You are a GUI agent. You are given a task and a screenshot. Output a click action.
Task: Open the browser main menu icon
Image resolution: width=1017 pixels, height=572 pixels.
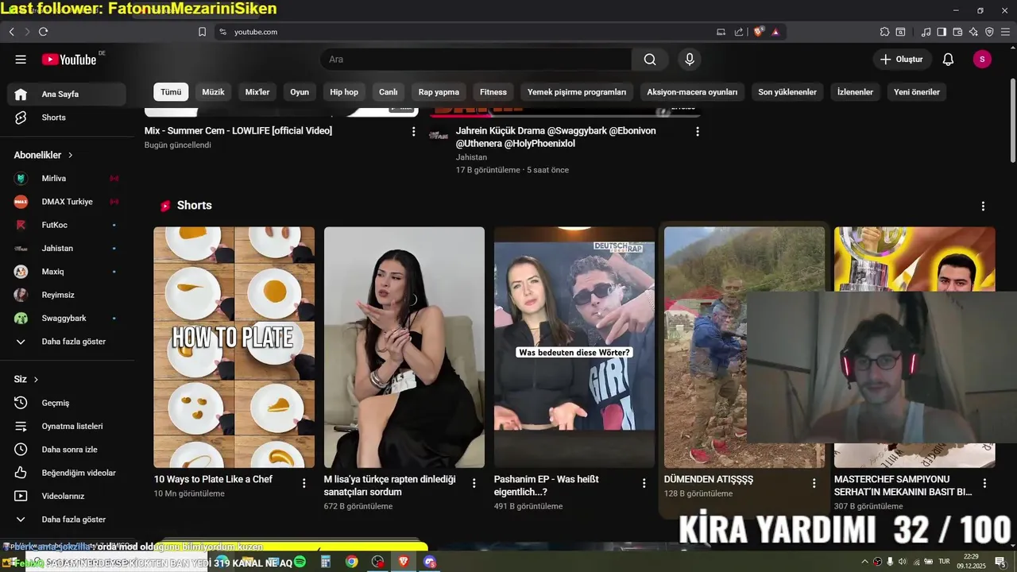1006,32
